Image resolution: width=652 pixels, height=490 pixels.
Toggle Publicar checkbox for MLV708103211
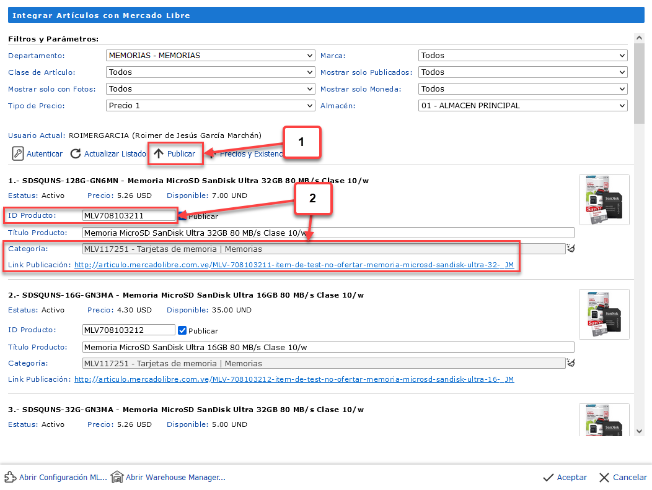(x=182, y=216)
